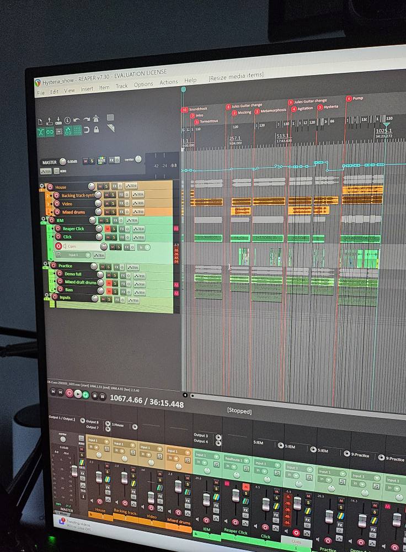Viewport: 406px width, 552px height.
Task: Click the Open project toolbar icon
Action: pyautogui.click(x=50, y=121)
